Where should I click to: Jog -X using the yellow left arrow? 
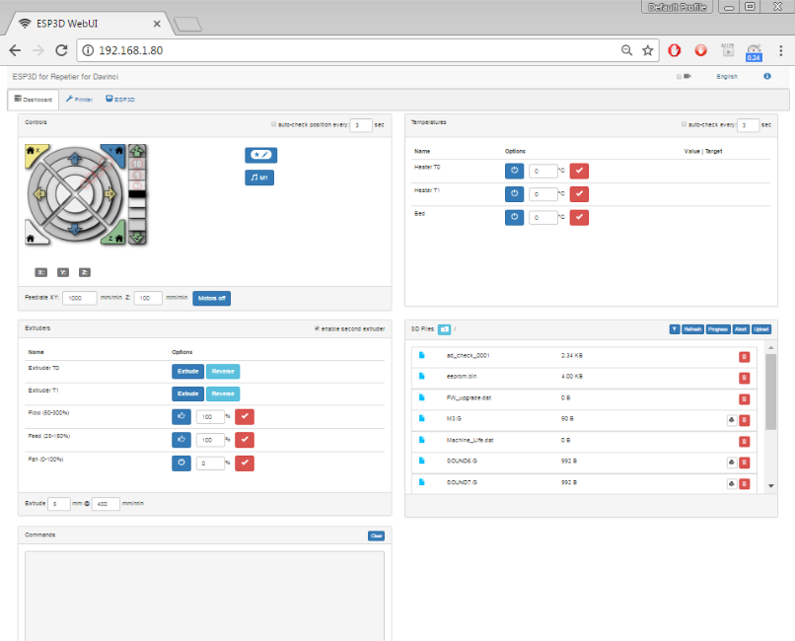(39, 193)
